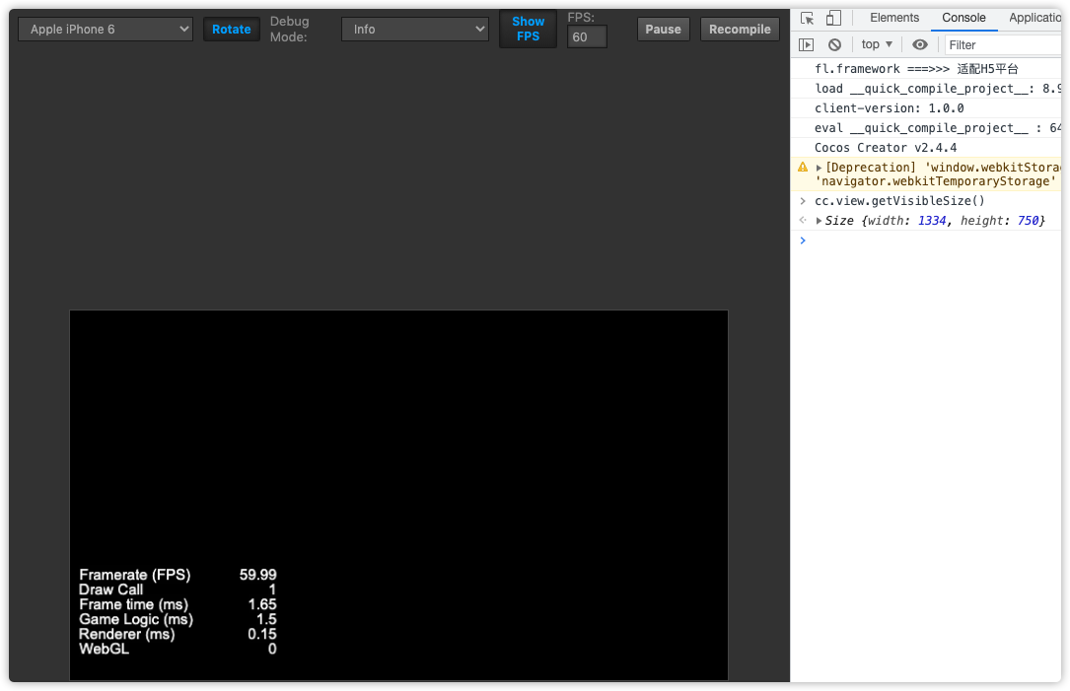This screenshot has height=691, width=1070.
Task: Show the console sidebar icon
Action: pos(806,45)
